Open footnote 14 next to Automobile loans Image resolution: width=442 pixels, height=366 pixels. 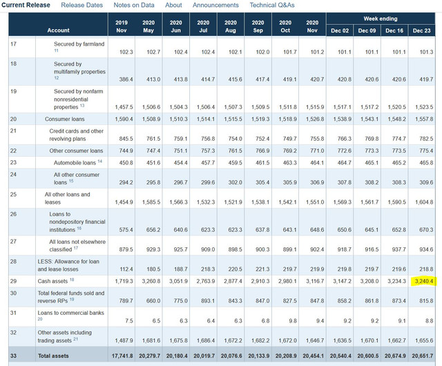point(99,162)
